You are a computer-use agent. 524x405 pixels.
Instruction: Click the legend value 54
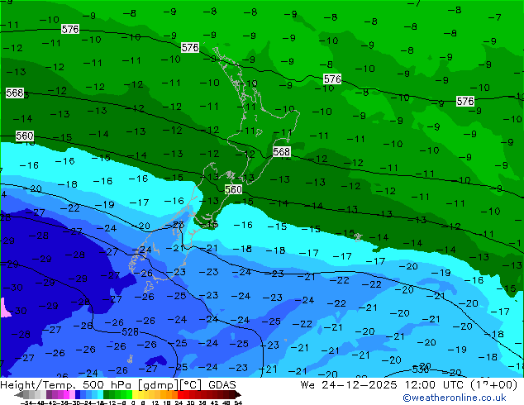click(x=237, y=403)
